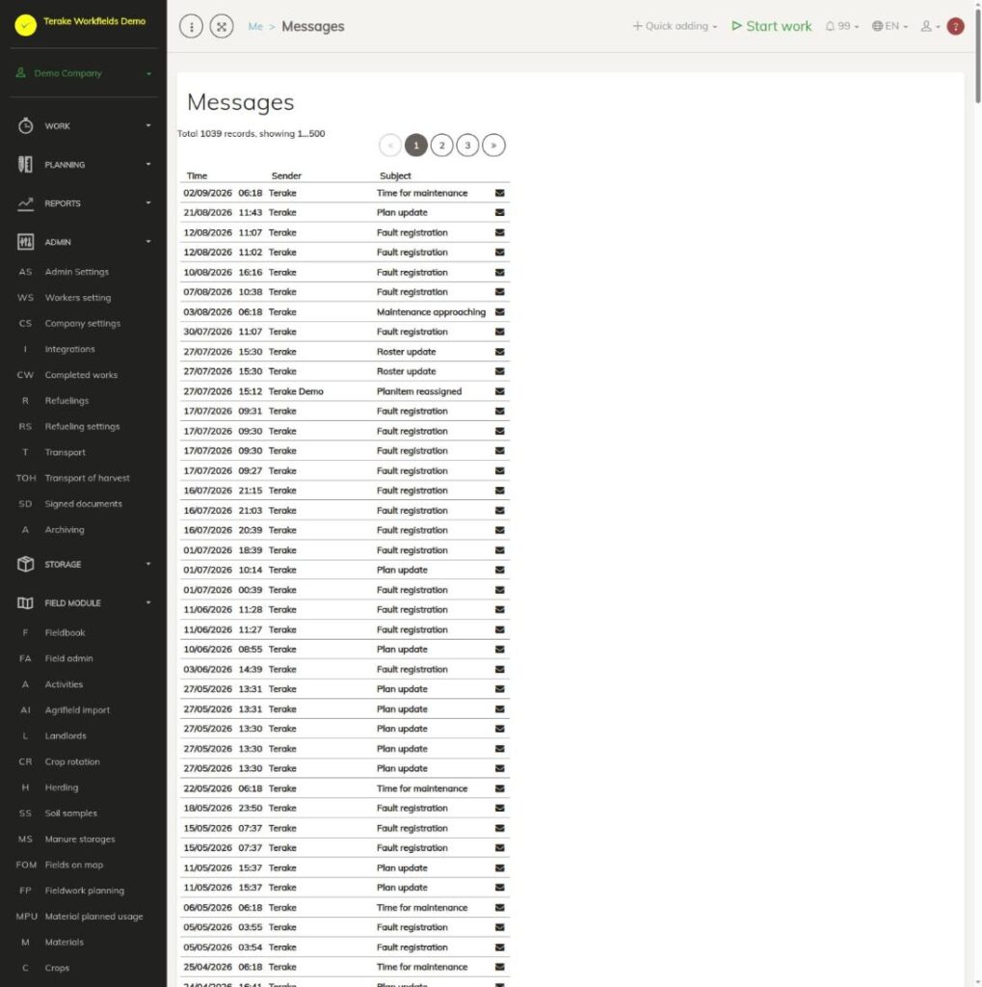Click envelope icon for 25/04/2026 06:18 message
Image resolution: width=982 pixels, height=987 pixels.
click(500, 966)
